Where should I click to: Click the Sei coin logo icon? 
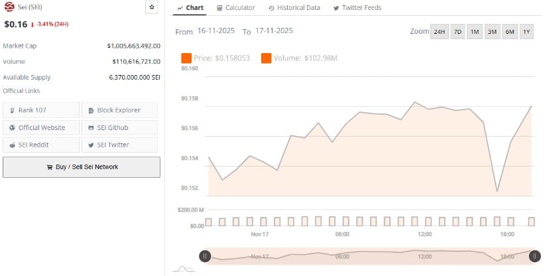point(9,7)
